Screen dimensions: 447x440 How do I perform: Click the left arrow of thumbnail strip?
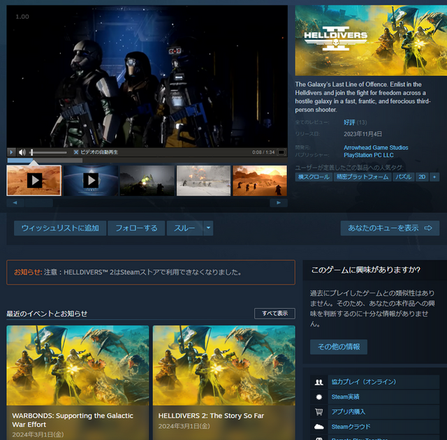[15, 203]
